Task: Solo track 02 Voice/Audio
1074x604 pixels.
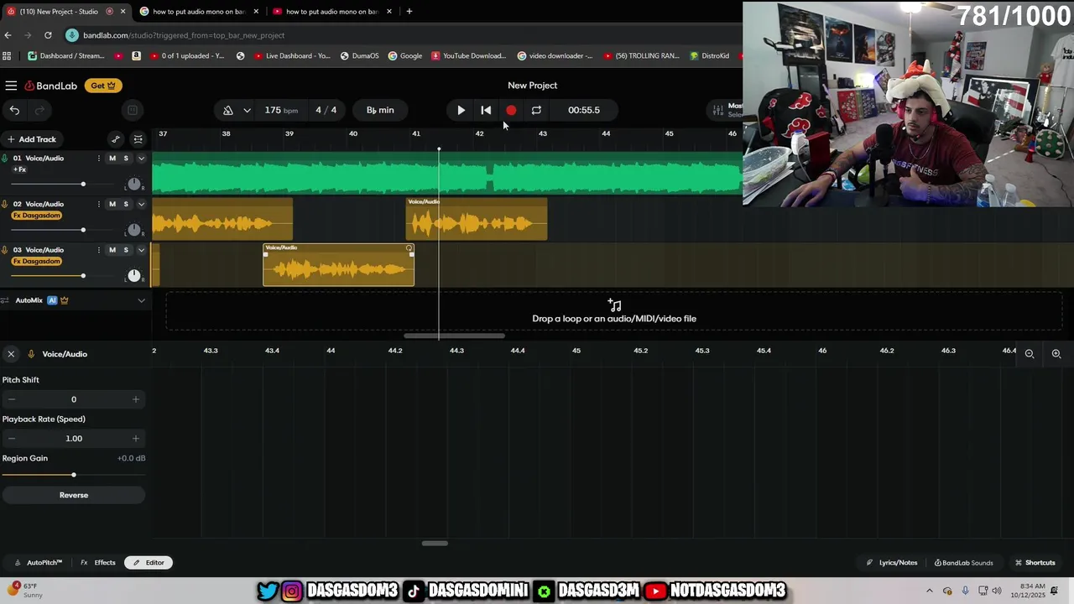Action: click(x=126, y=204)
